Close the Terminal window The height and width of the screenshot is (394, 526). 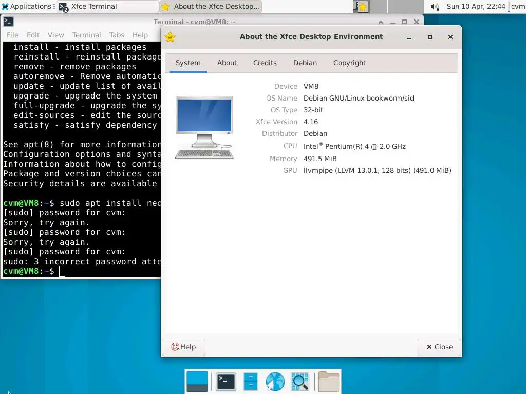(416, 22)
